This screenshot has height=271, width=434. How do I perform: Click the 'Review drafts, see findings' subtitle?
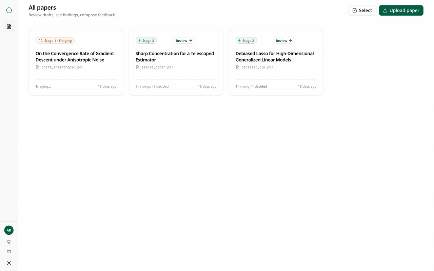[72, 15]
